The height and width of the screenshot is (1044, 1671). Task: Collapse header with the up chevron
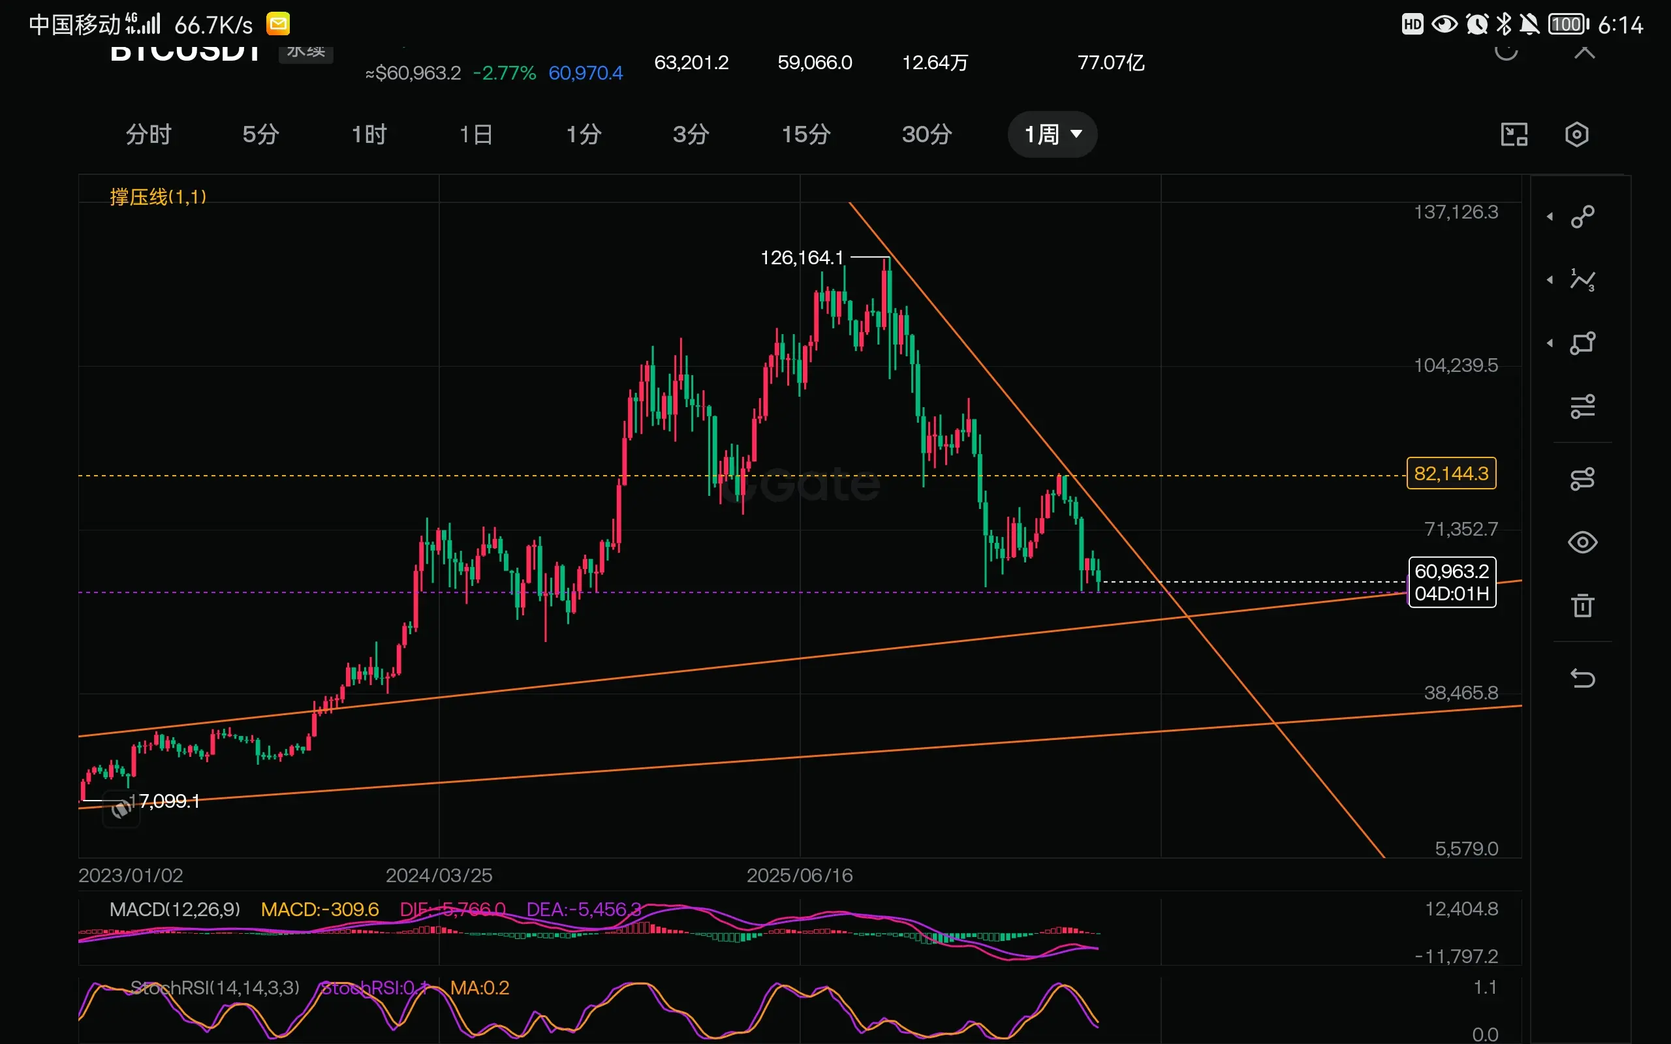pyautogui.click(x=1585, y=52)
